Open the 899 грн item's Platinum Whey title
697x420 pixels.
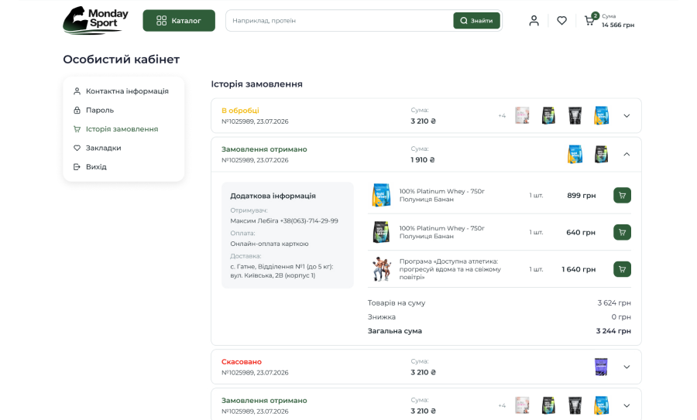(x=442, y=196)
